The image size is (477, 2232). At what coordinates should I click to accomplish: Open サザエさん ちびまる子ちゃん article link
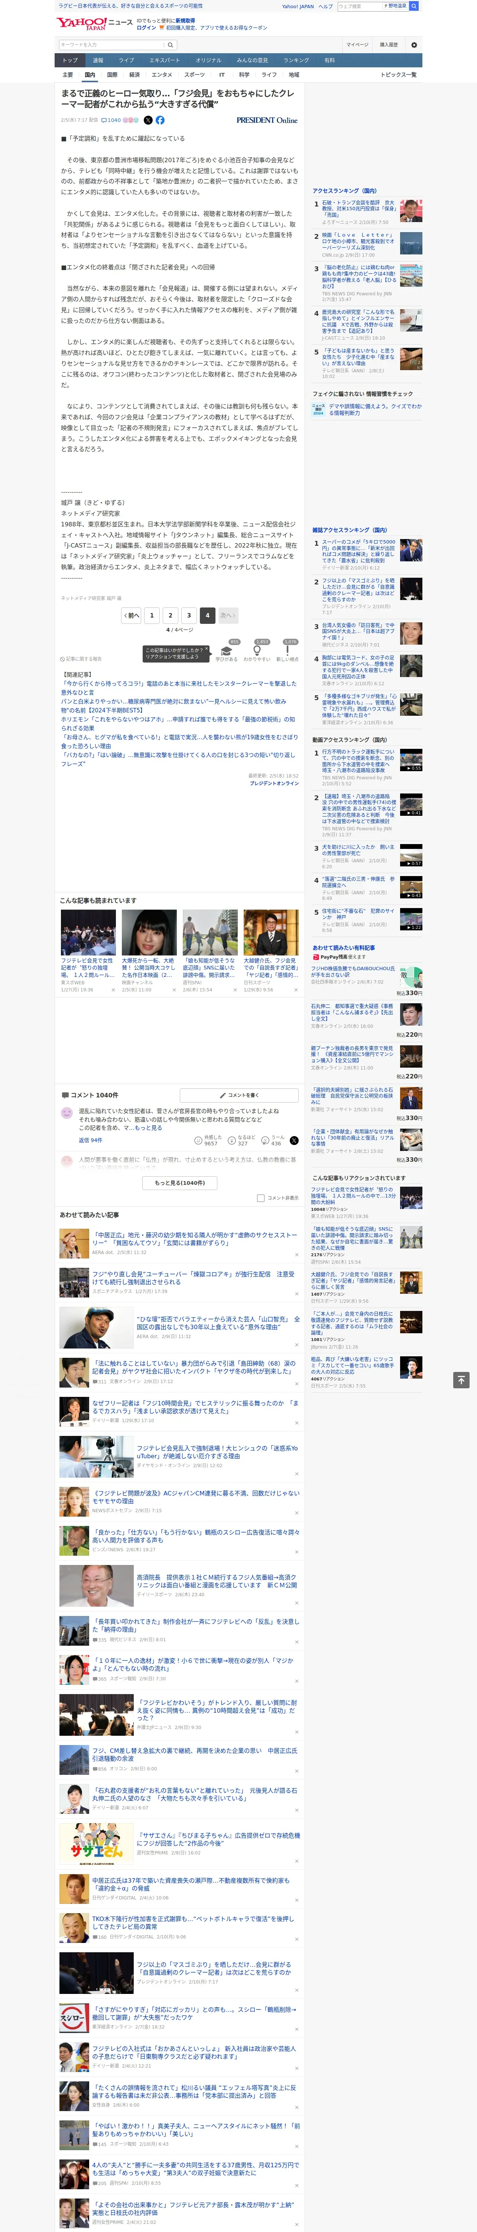coord(218,1839)
